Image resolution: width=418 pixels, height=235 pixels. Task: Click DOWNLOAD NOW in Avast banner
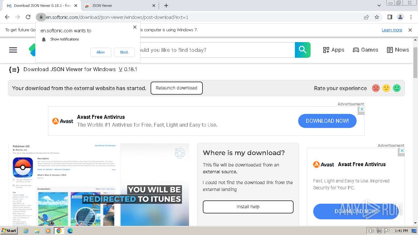point(327,121)
